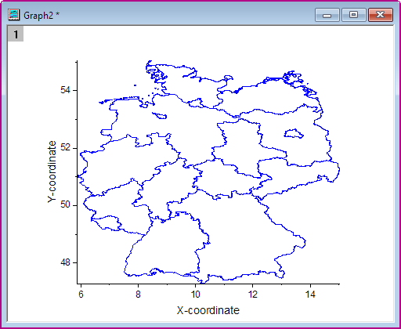Click the X axis tick label 8
Image resolution: width=401 pixels, height=329 pixels.
[x=138, y=295]
